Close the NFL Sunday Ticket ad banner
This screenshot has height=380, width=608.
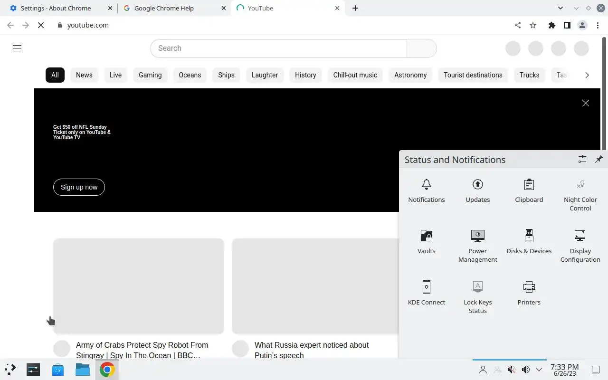[585, 103]
